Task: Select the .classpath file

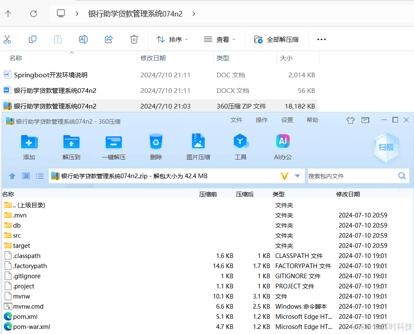Action: click(23, 256)
